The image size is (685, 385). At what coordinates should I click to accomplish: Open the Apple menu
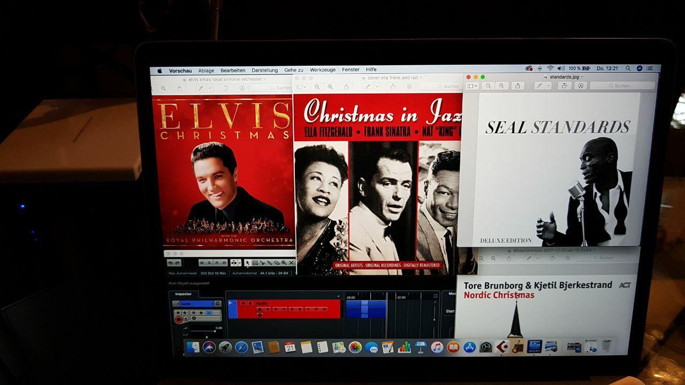tap(159, 71)
